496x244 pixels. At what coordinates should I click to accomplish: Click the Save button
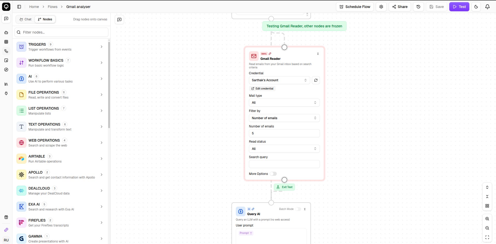[437, 7]
